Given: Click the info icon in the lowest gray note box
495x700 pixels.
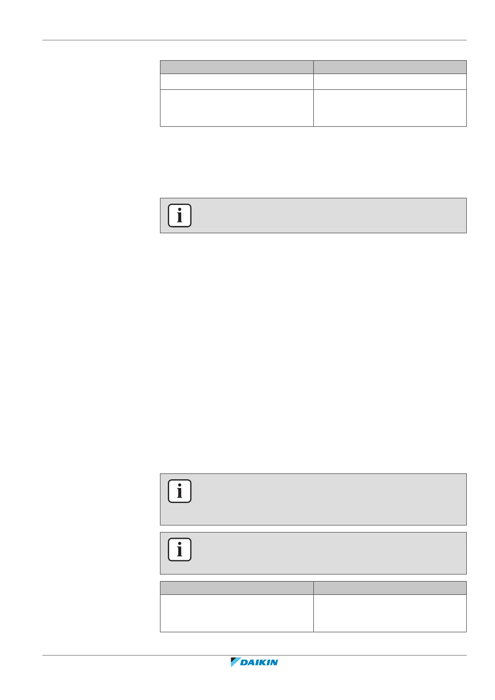Looking at the screenshot, I should (180, 550).
